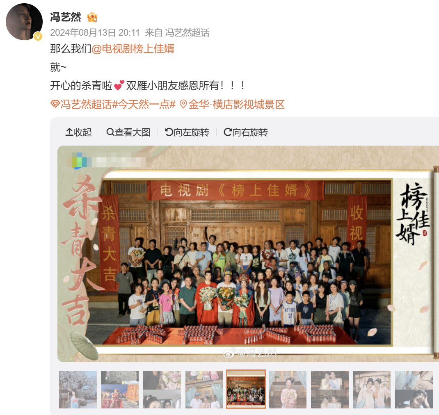Open the 冯艺然超话 super topic link
Viewport: 439px width, 415px height.
(x=86, y=105)
